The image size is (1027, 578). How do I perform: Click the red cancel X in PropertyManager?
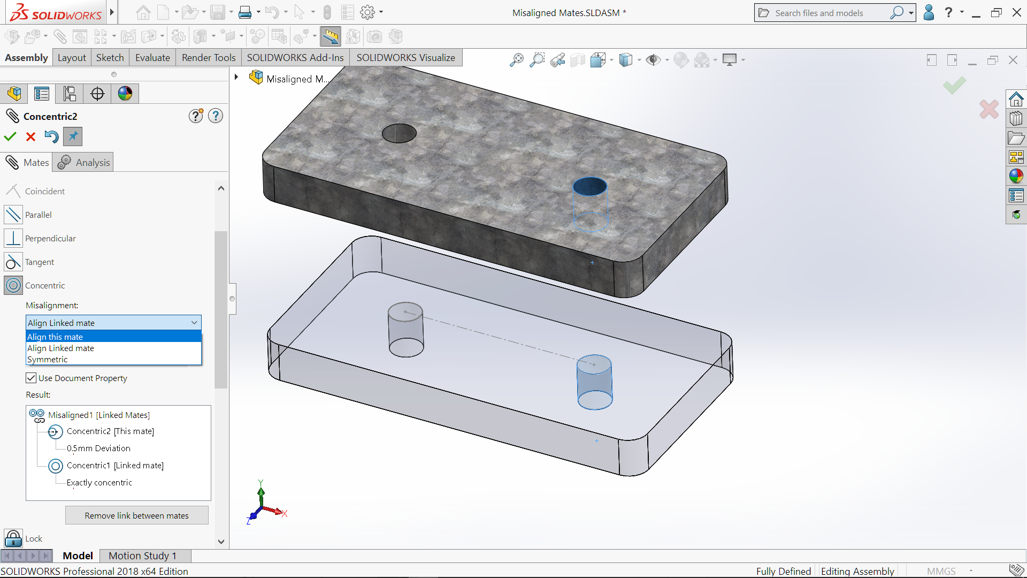pyautogui.click(x=30, y=137)
